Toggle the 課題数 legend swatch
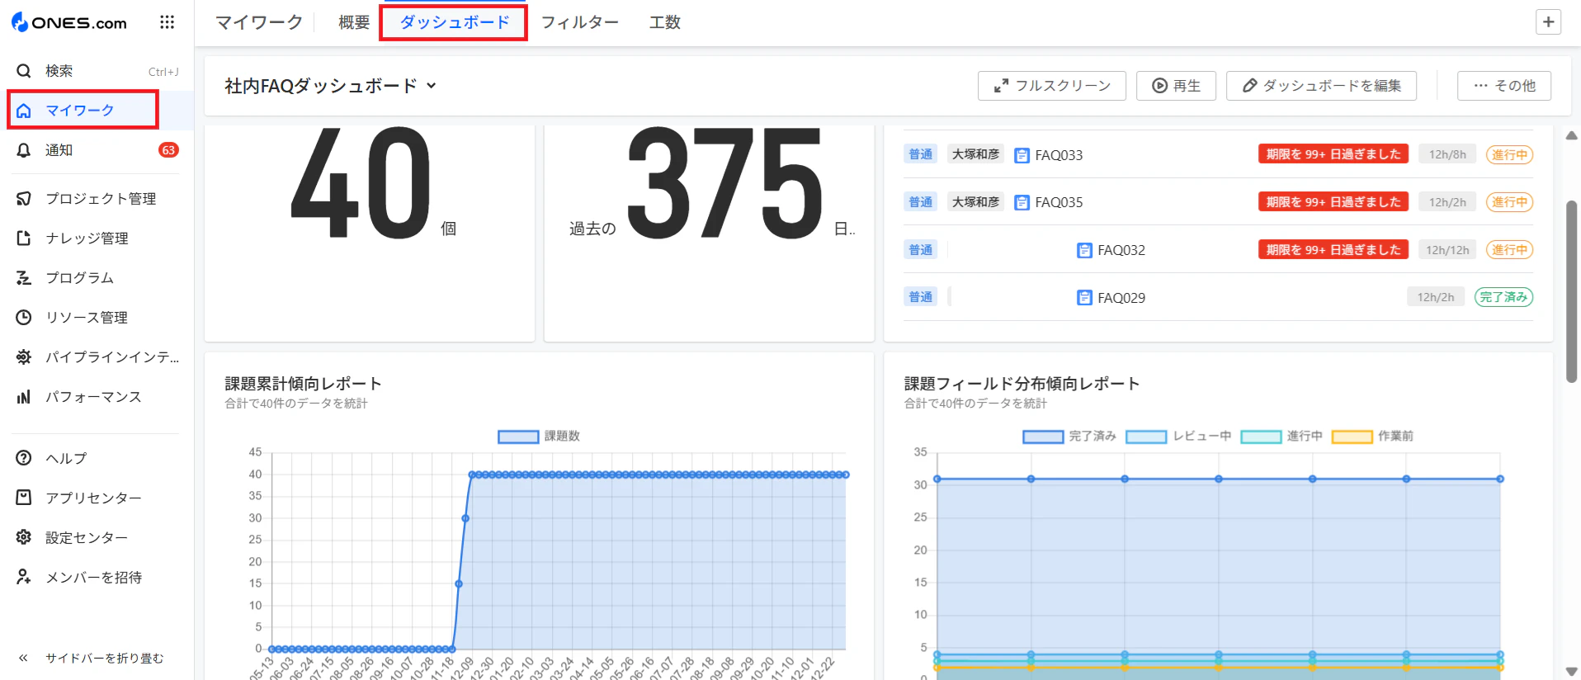Viewport: 1581px width, 680px height. (x=518, y=437)
